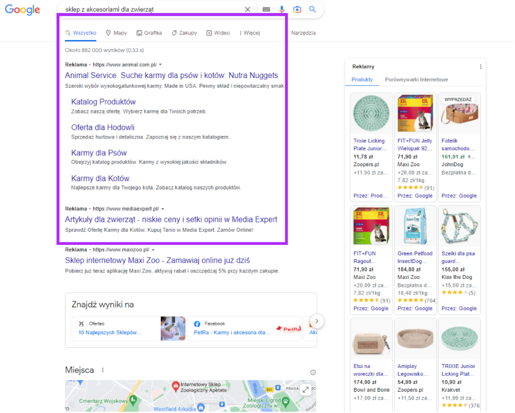Click the Cmentarz Wojskowy map marker
The height and width of the screenshot is (413, 515).
tap(133, 400)
